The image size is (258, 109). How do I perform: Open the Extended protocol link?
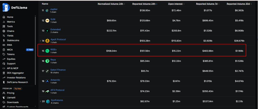55,29
